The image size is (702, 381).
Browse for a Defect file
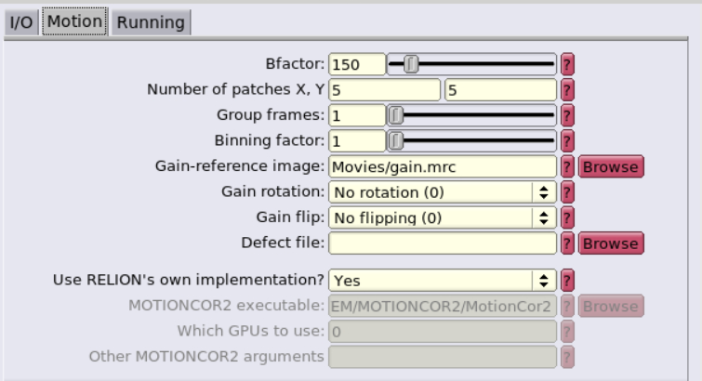[611, 243]
